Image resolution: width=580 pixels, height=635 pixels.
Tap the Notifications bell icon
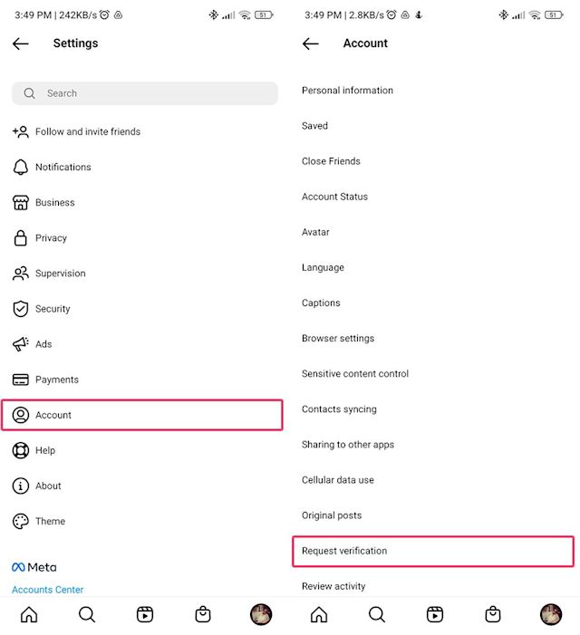[x=21, y=167]
